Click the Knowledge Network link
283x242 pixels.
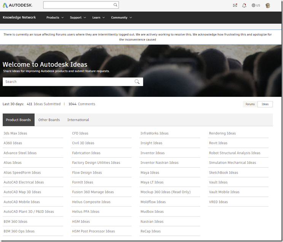(19, 17)
